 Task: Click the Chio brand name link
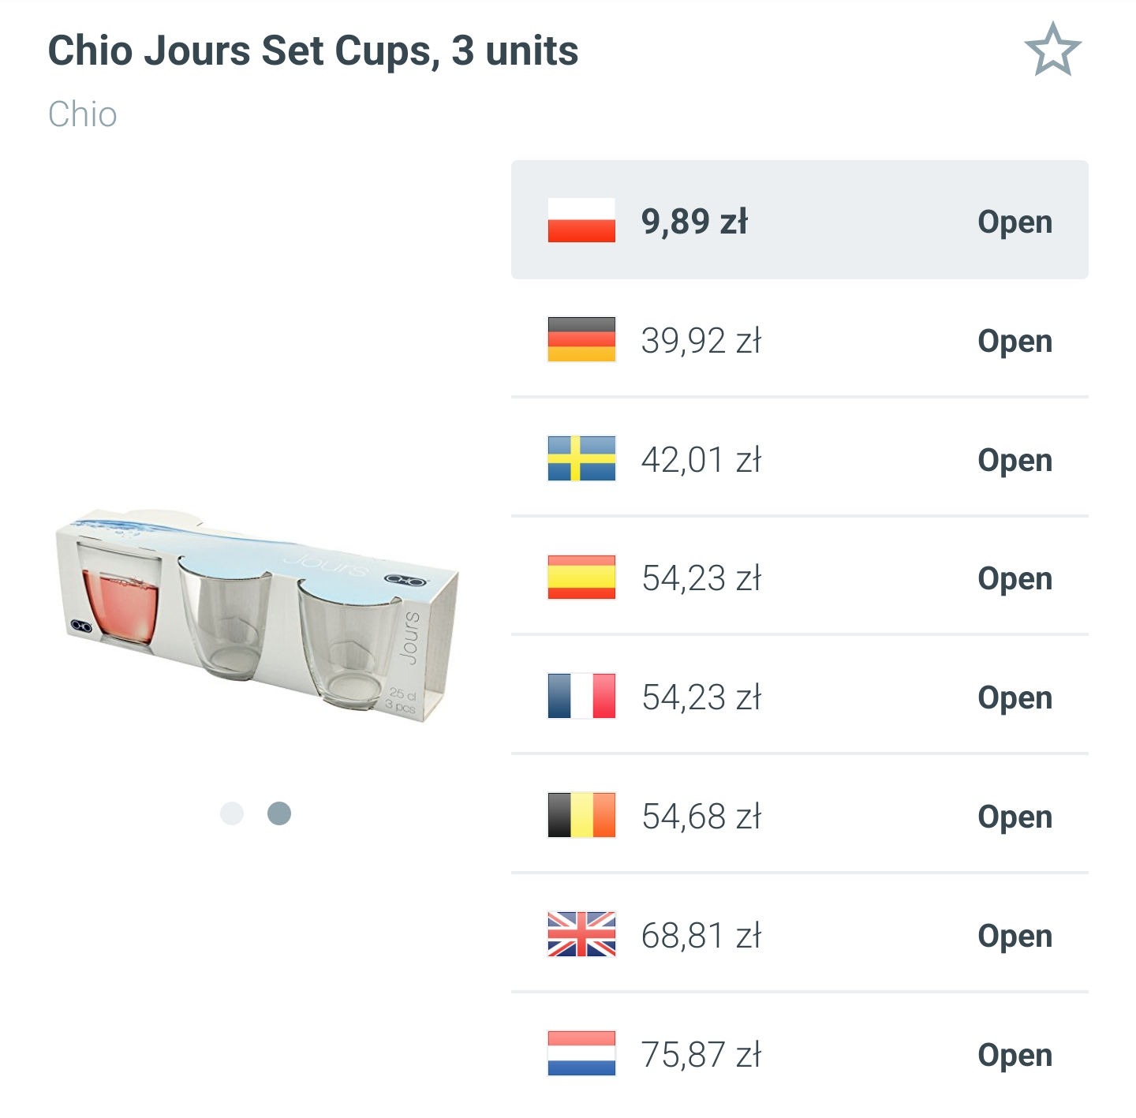[x=81, y=114]
